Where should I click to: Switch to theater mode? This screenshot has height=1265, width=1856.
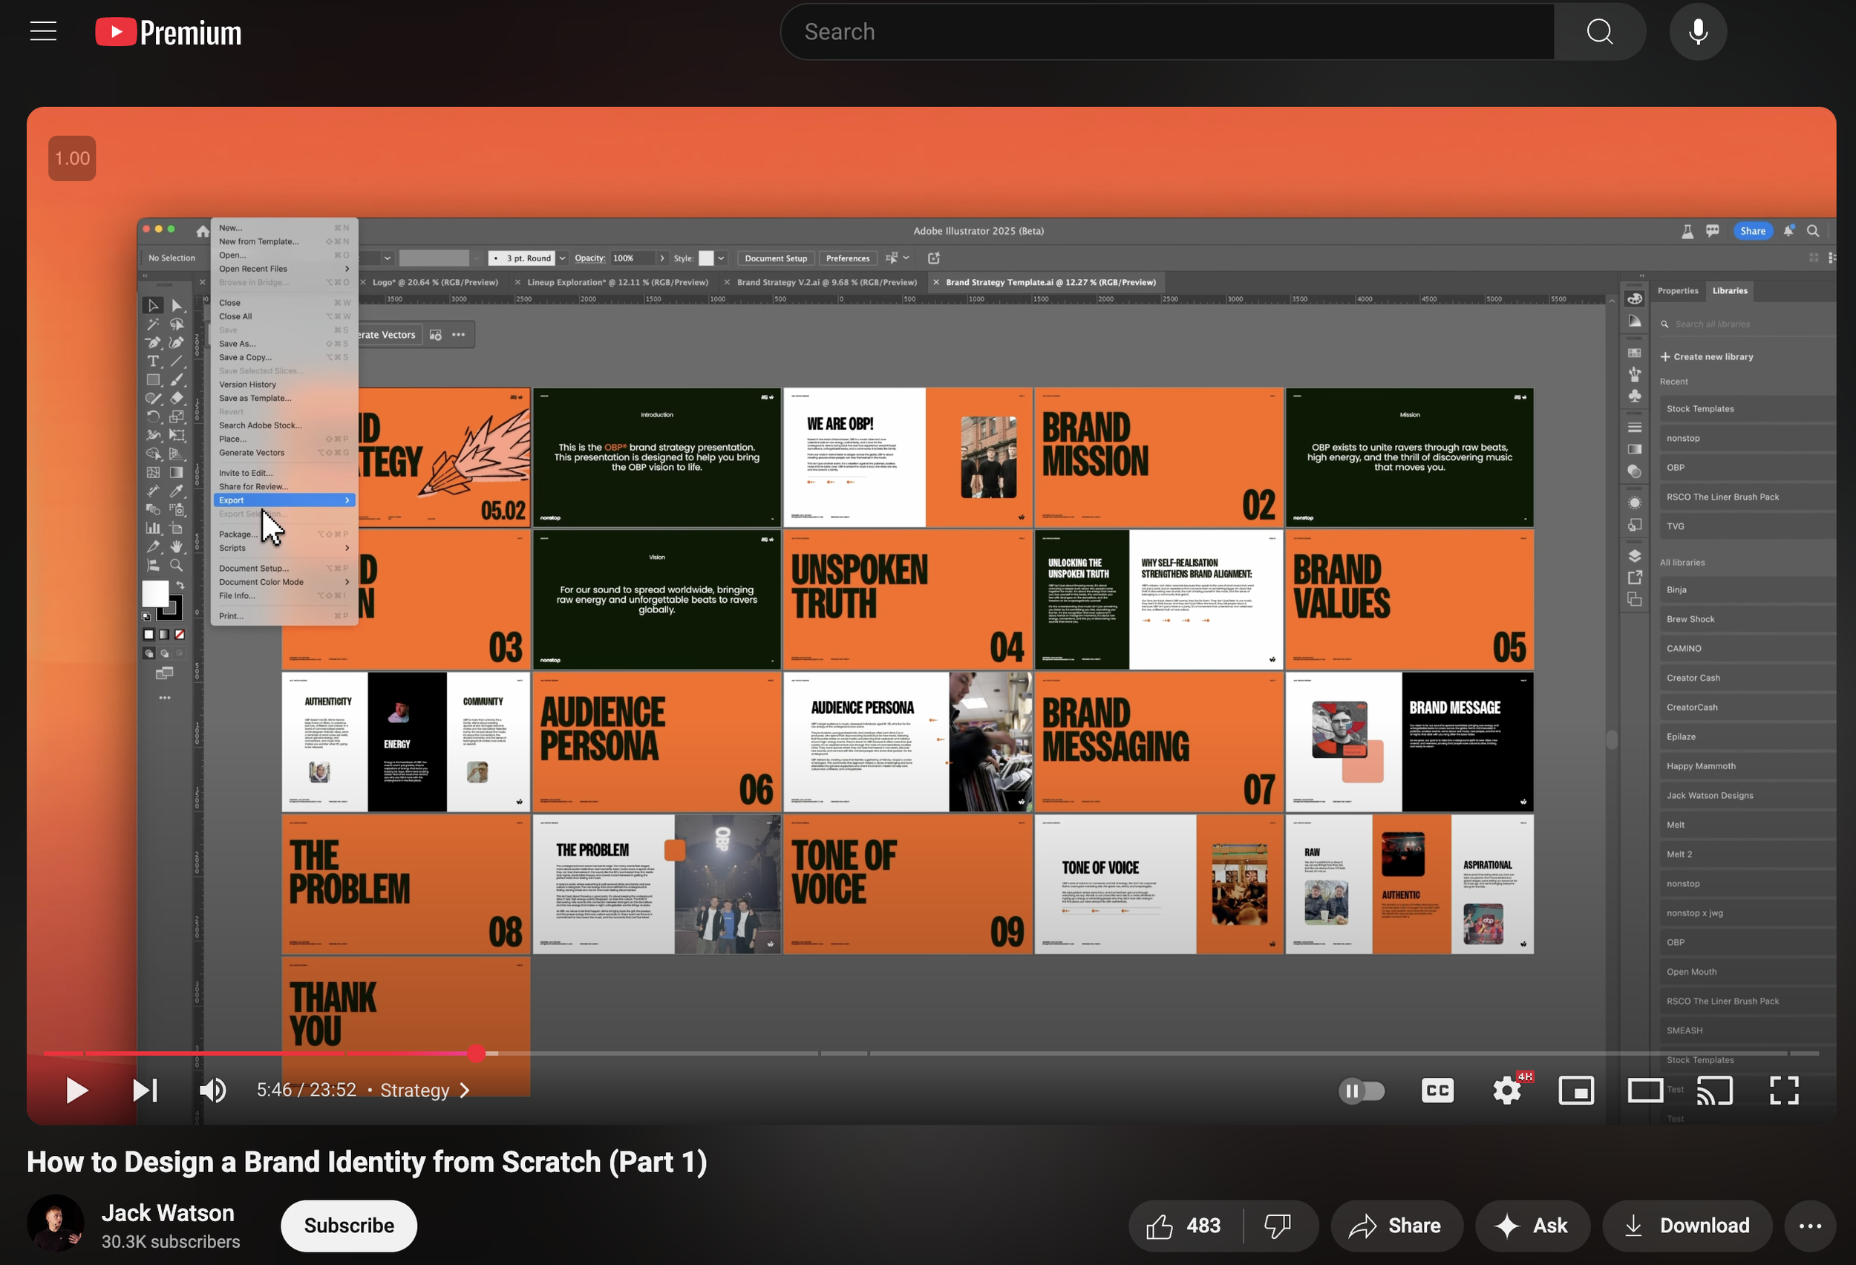1645,1090
